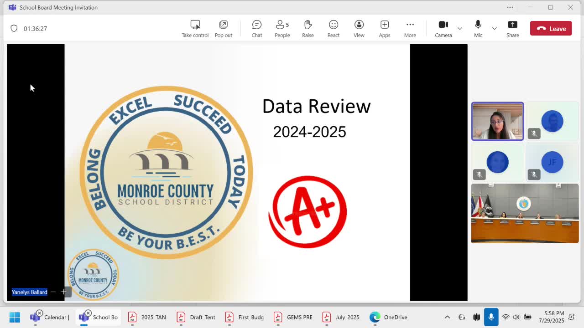Open the GEMS PRE PDF in taskbar
Image resolution: width=584 pixels, height=328 pixels.
pos(293,317)
